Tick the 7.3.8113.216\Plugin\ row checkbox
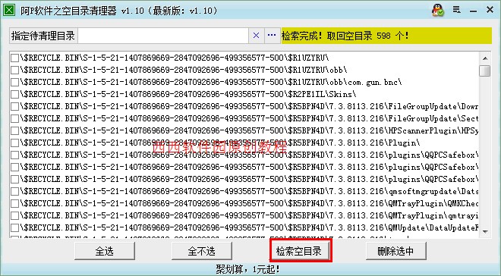The image size is (501, 276). [x=14, y=143]
